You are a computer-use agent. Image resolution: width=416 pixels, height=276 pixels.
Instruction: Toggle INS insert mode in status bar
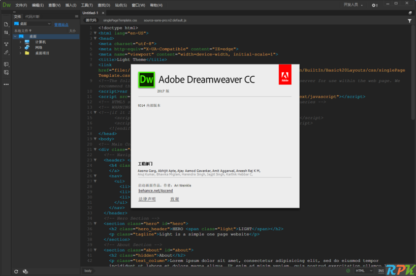tap(381, 271)
